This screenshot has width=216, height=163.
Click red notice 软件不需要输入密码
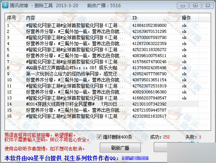(x=47, y=140)
